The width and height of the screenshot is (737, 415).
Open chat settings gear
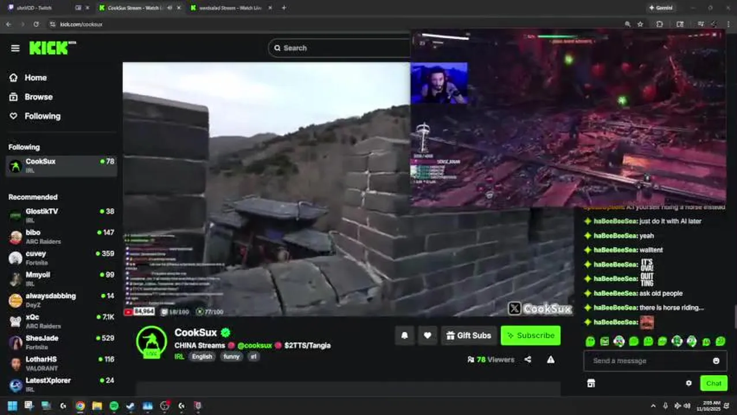pyautogui.click(x=689, y=383)
